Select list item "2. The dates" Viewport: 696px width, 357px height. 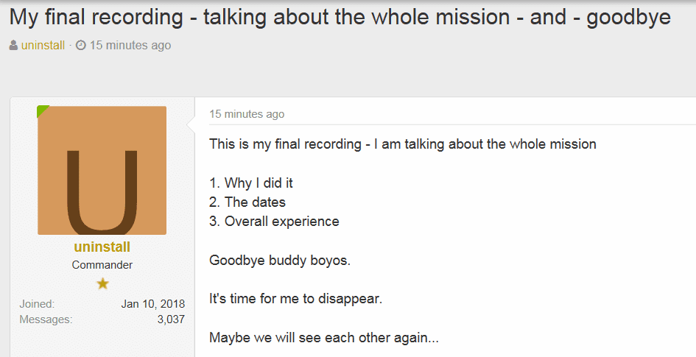[247, 202]
